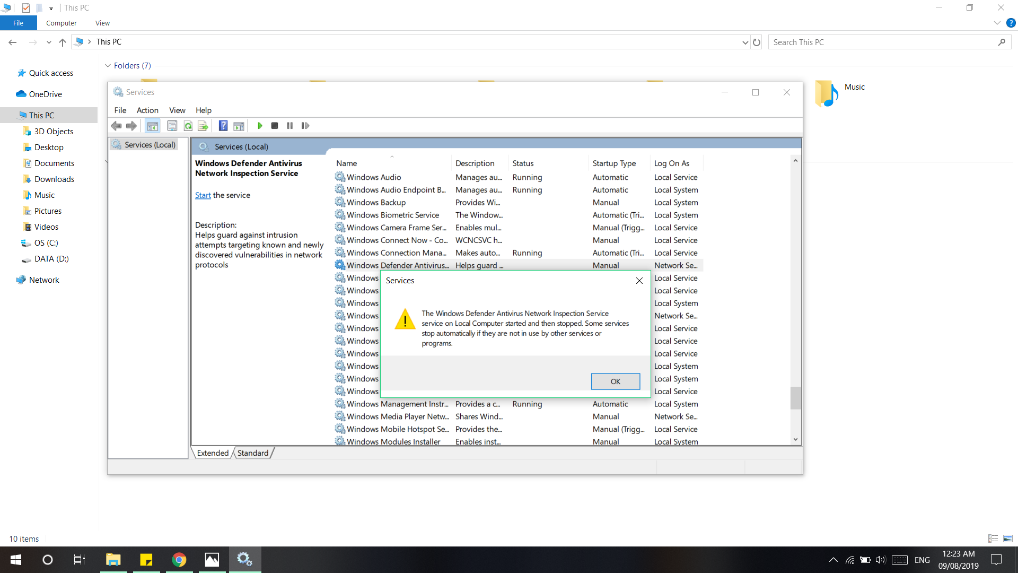Select Windows Modules Installer service
This screenshot has width=1018, height=573.
click(x=519, y=441)
